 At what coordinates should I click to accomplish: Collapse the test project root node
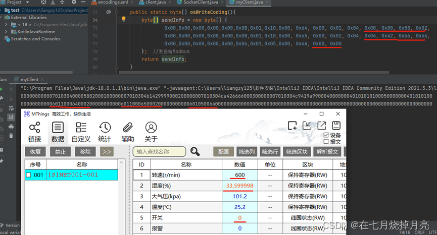3,10
